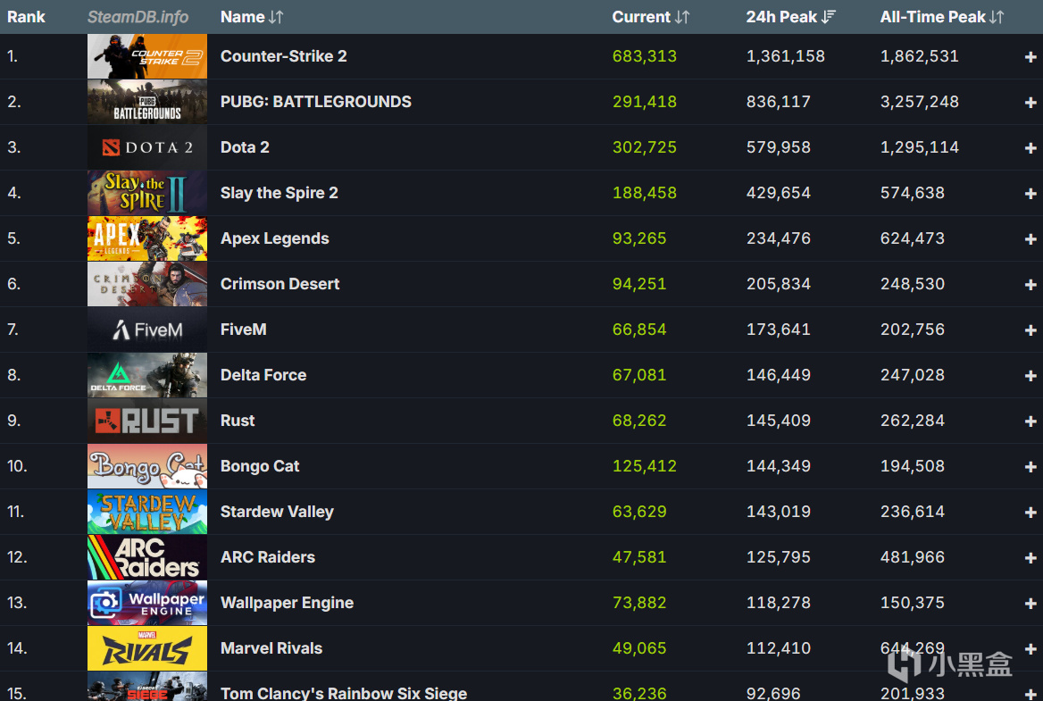
Task: Click plus icon on Wallpaper Engine row
Action: pyautogui.click(x=1030, y=604)
